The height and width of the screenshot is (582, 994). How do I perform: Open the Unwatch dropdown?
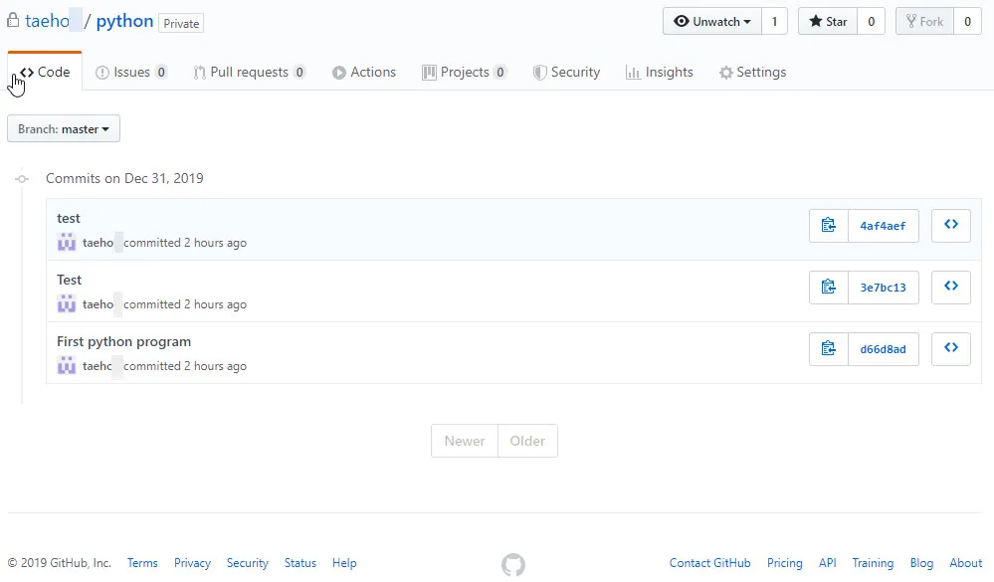point(710,20)
